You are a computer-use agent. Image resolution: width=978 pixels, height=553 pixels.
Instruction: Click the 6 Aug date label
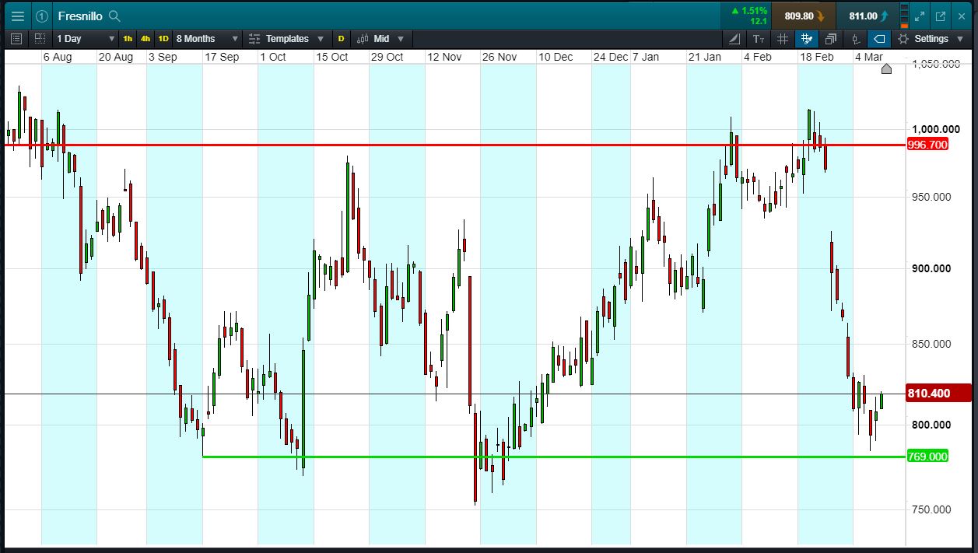tap(58, 57)
